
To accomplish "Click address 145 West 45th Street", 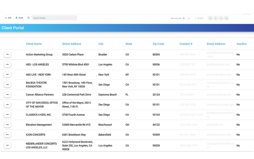I will (74, 74).
